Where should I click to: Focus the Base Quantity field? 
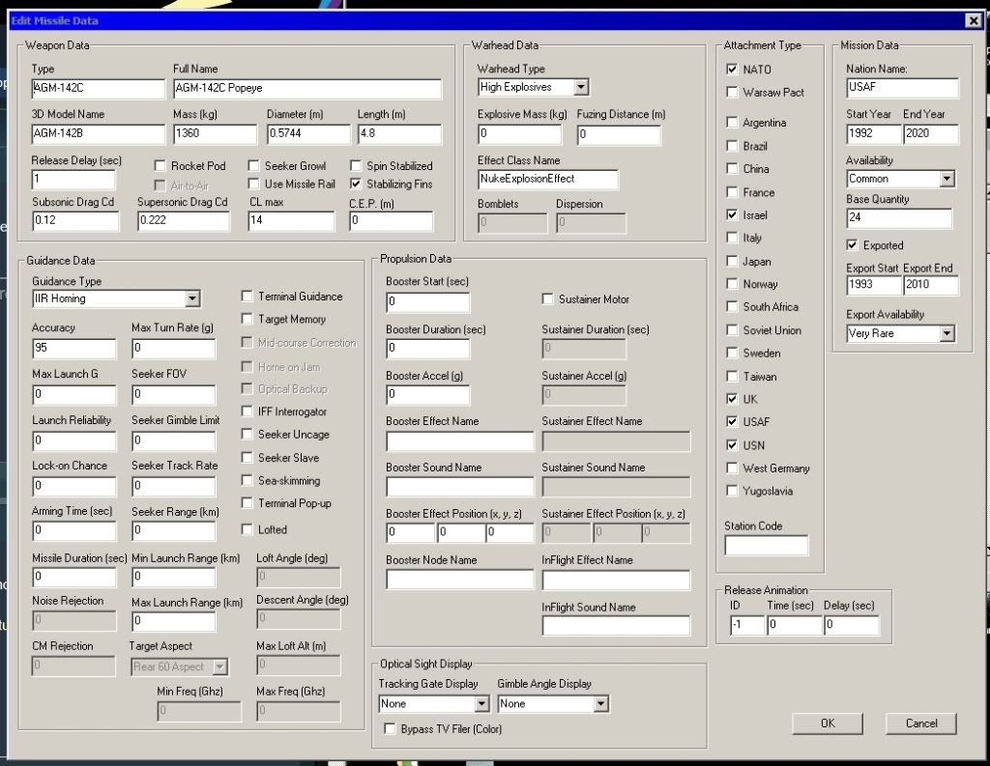click(899, 217)
